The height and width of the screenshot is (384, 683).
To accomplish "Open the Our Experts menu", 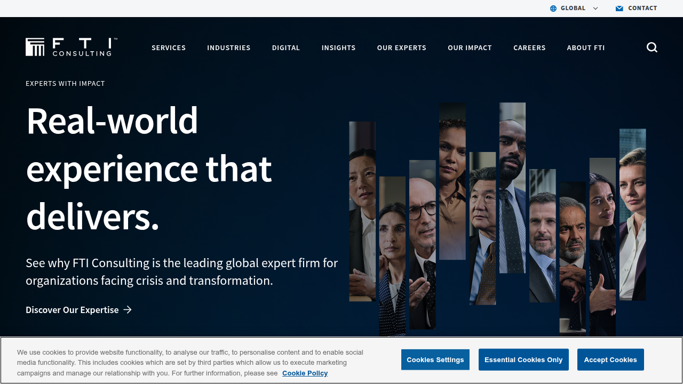I will (402, 47).
